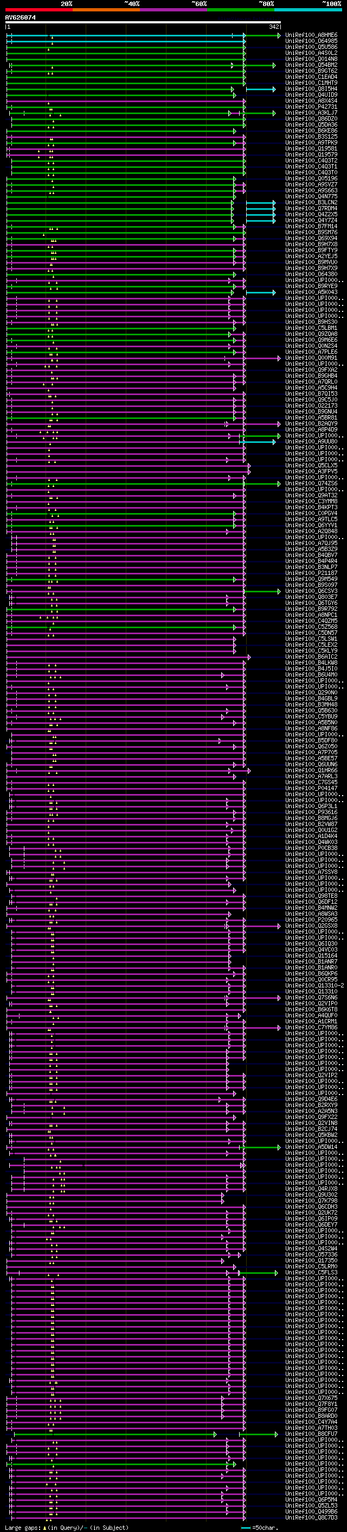Screen dimensions: 347x1532
Task: Open hit UniRef100_A8HME6
Action: [x=311, y=35]
